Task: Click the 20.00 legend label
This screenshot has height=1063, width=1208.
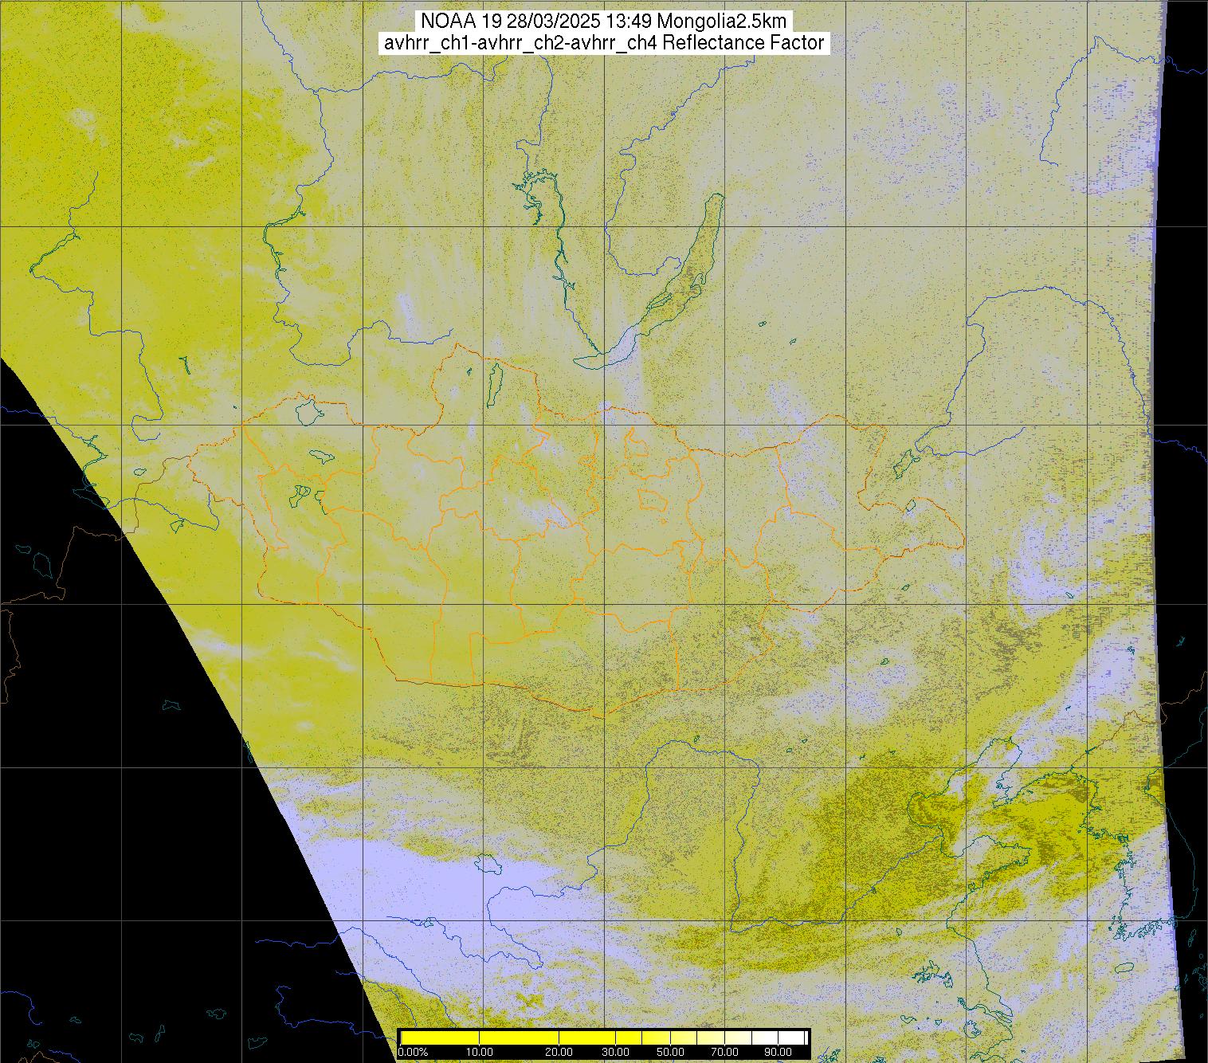Action: tap(559, 1052)
